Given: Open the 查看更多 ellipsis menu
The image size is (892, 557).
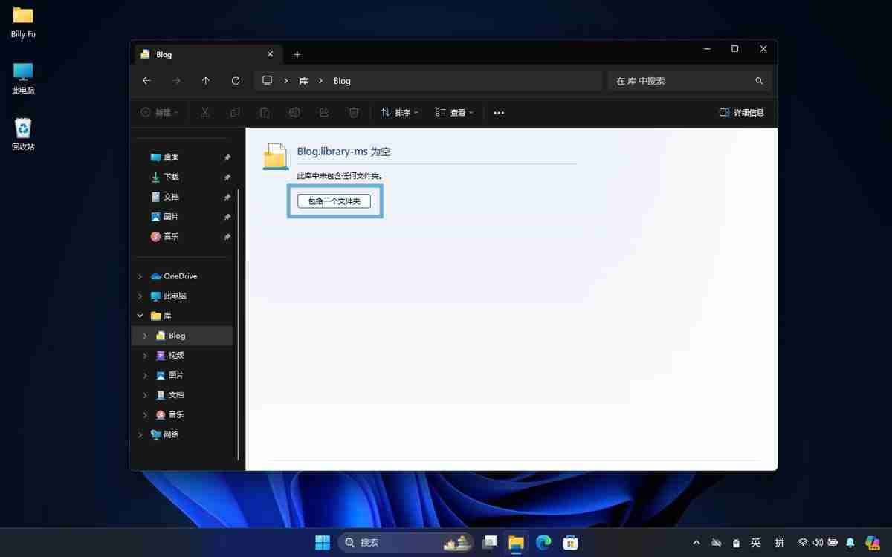Looking at the screenshot, I should 498,112.
